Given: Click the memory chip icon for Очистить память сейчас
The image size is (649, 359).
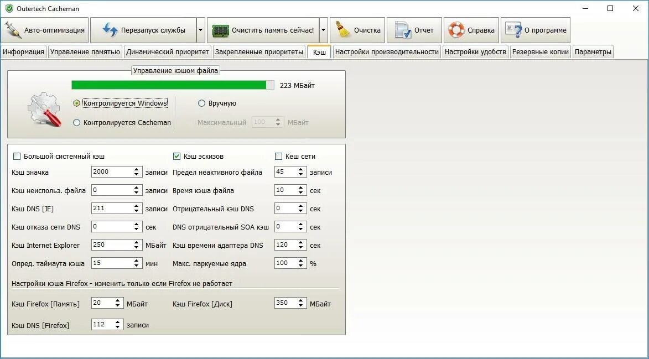Looking at the screenshot, I should pos(220,30).
